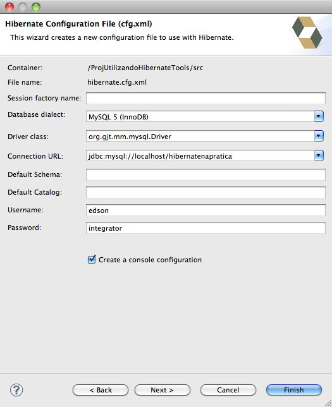Click the Hibernate logo in the wizard header
The height and width of the screenshot is (407, 332).
tap(307, 33)
